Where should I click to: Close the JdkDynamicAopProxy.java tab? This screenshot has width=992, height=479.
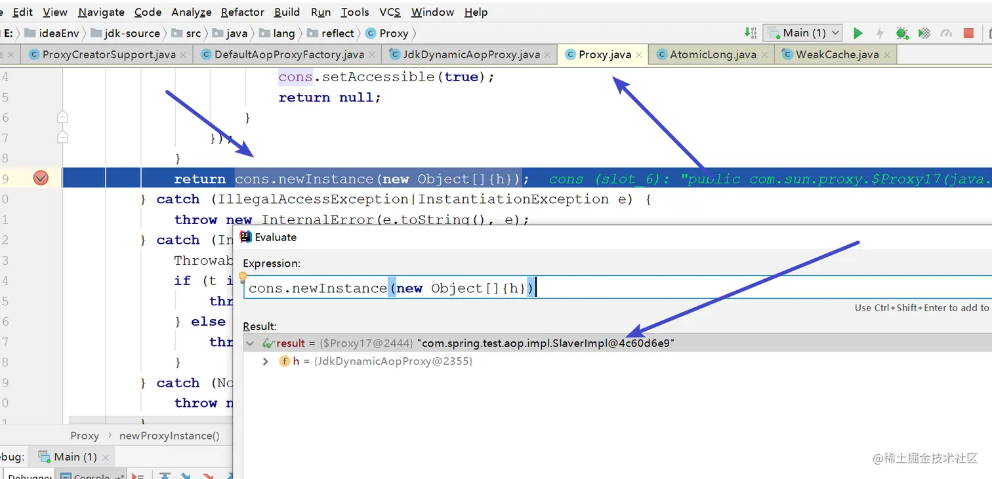click(548, 55)
